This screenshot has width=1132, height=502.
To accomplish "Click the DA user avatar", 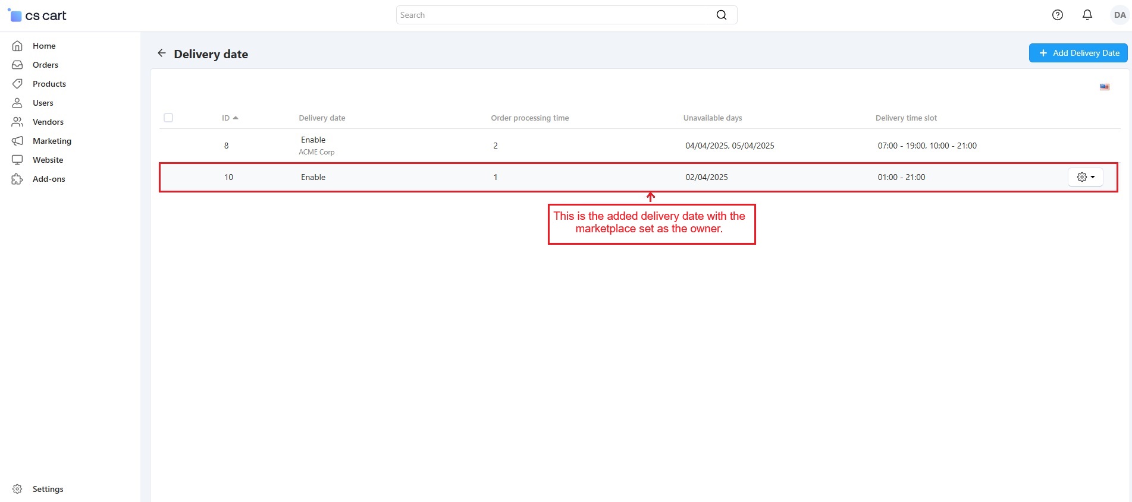I will click(1119, 15).
